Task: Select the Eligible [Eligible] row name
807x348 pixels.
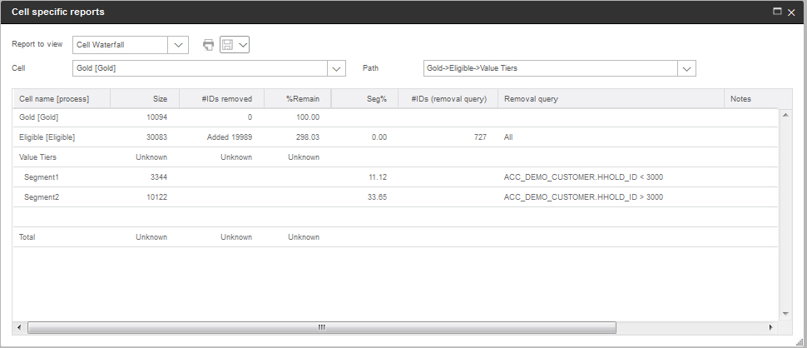Action: pyautogui.click(x=47, y=137)
